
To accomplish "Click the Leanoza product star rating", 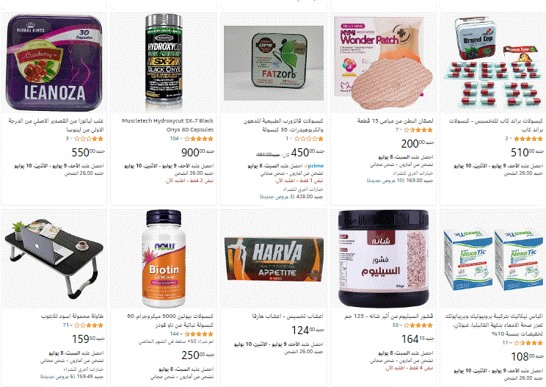I will [x=89, y=139].
